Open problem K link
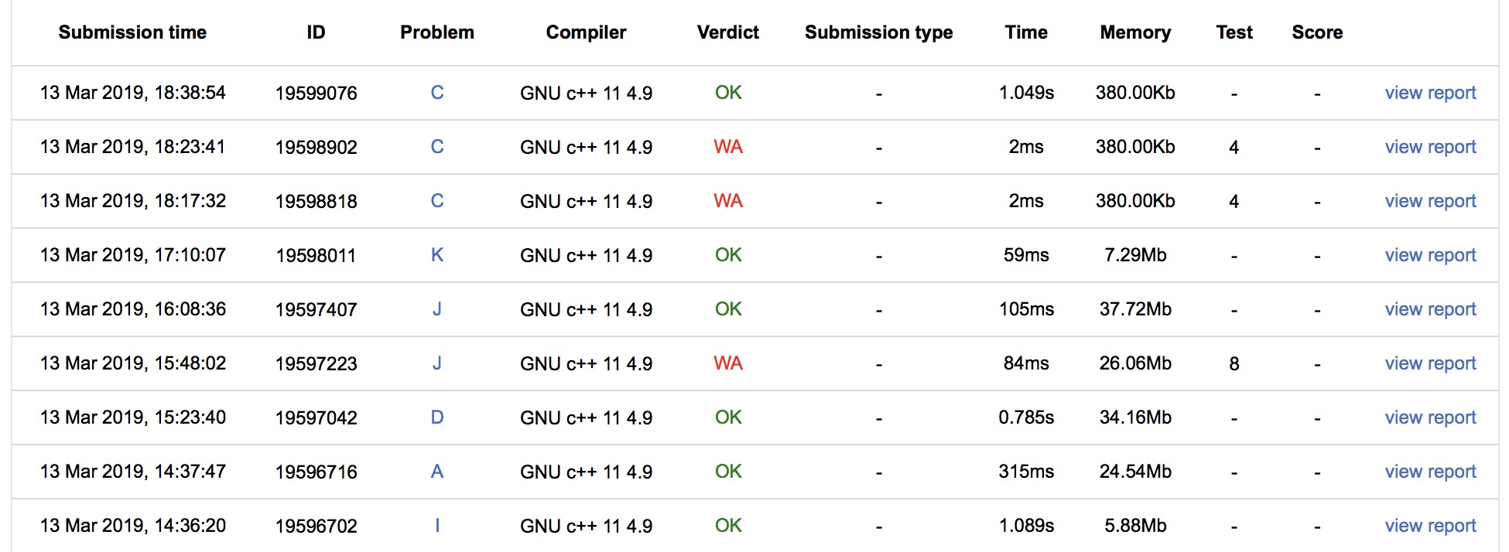The height and width of the screenshot is (552, 1509). [437, 255]
